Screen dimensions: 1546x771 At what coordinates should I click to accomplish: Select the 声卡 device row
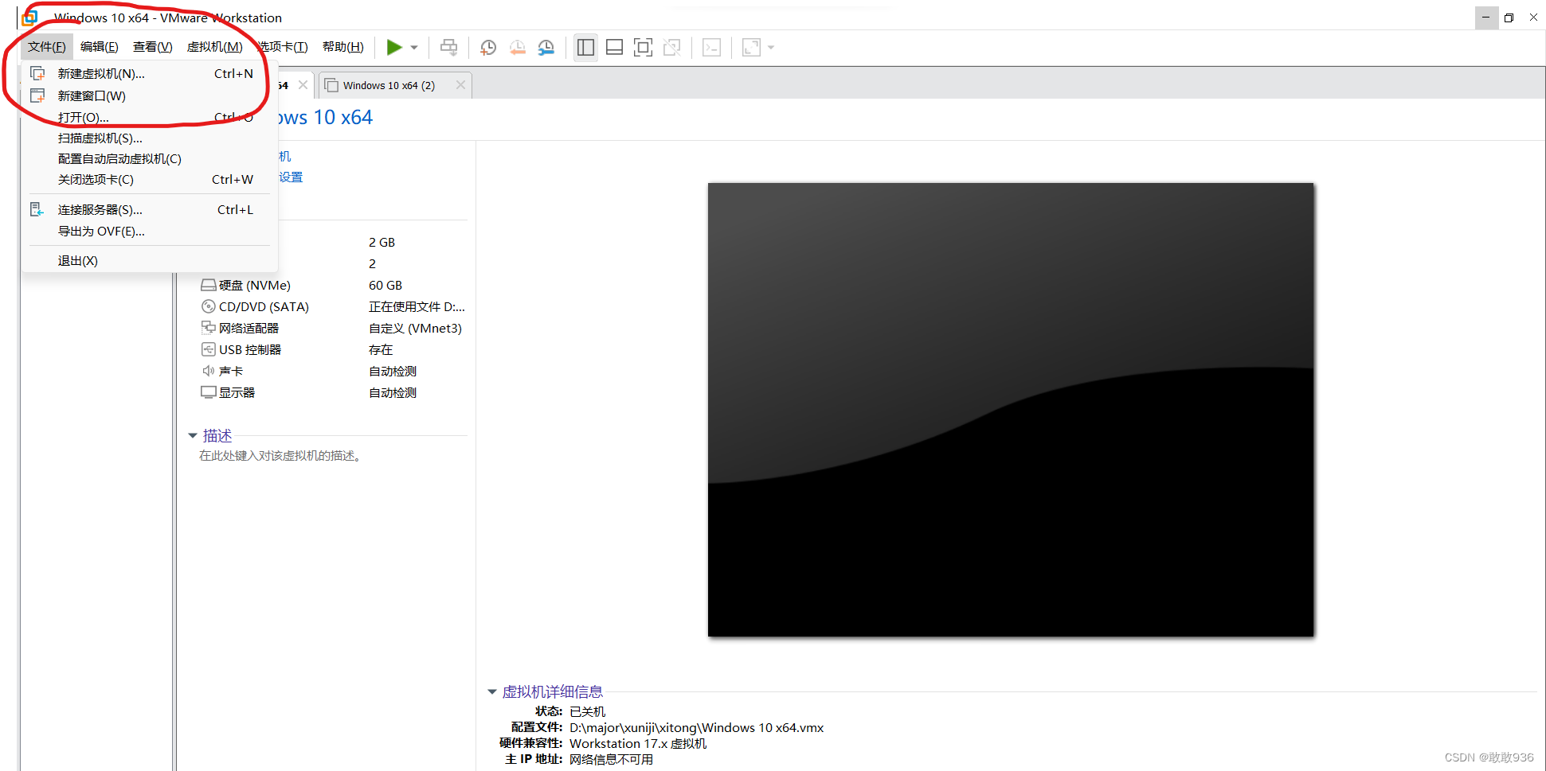point(333,372)
